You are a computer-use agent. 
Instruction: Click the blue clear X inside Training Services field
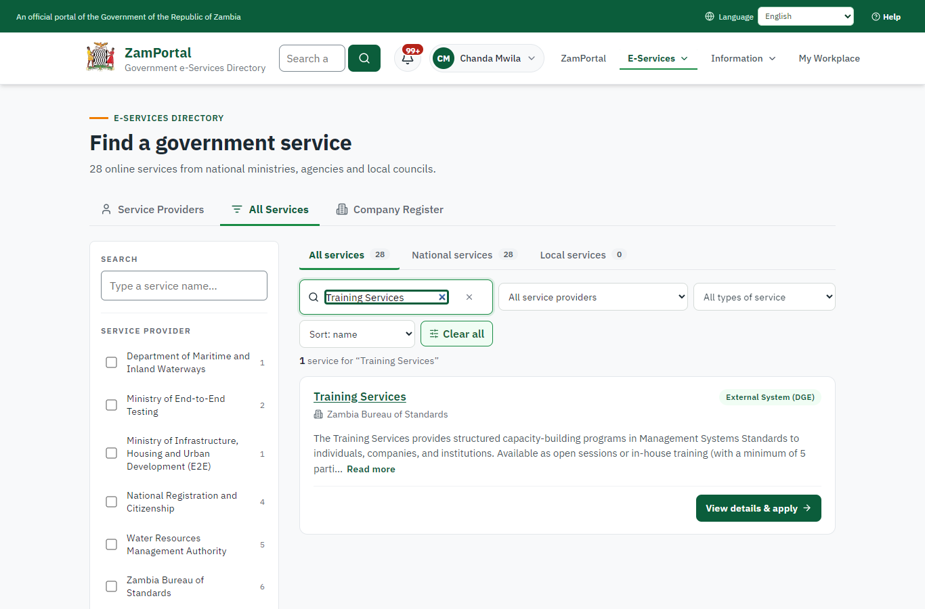pos(442,297)
